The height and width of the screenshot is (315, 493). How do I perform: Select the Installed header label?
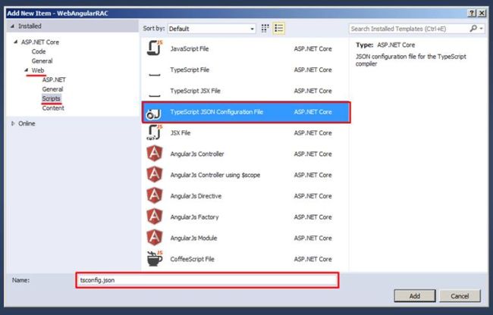pyautogui.click(x=30, y=26)
